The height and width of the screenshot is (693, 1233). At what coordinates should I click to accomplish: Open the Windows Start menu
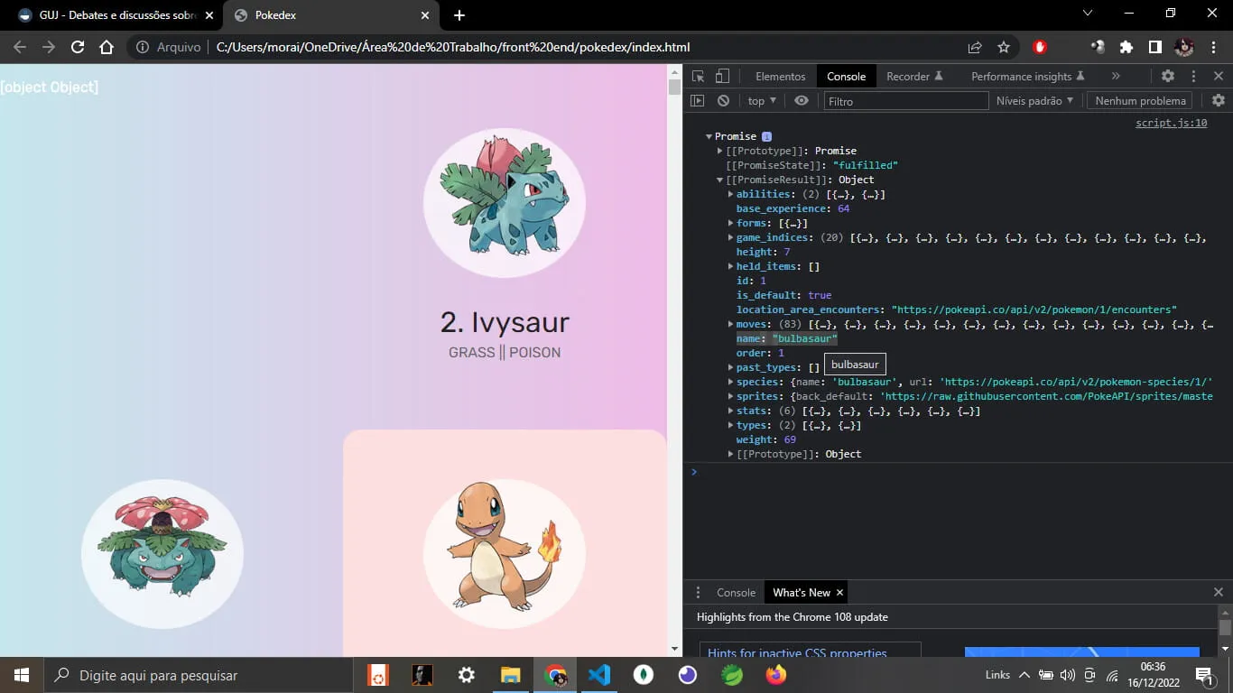pos(21,675)
